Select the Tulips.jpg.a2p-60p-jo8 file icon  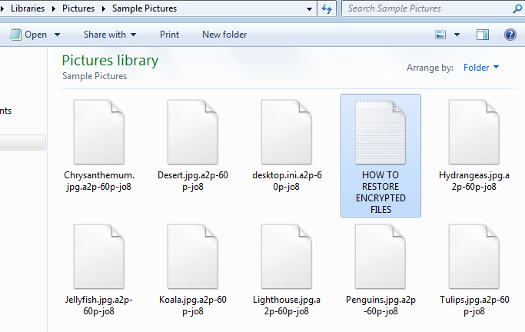coord(474,257)
